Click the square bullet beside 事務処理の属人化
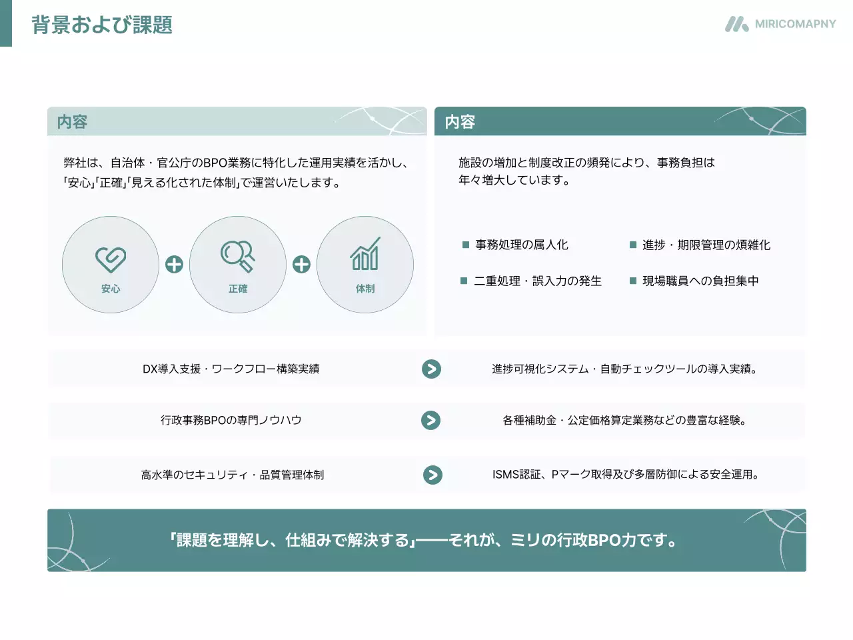The height and width of the screenshot is (640, 853). (464, 245)
